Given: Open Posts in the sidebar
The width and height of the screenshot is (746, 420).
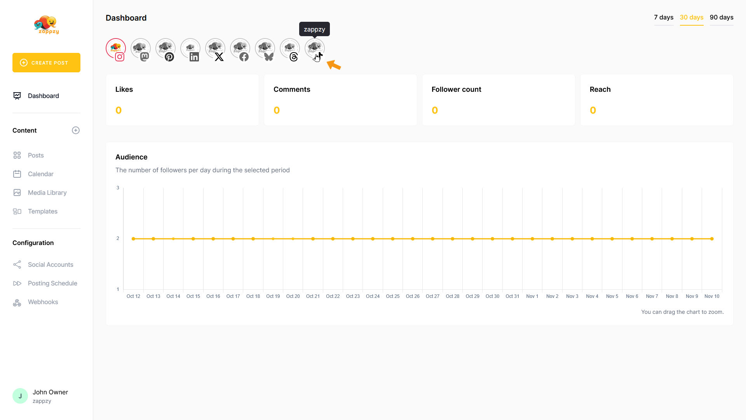Looking at the screenshot, I should tap(36, 155).
